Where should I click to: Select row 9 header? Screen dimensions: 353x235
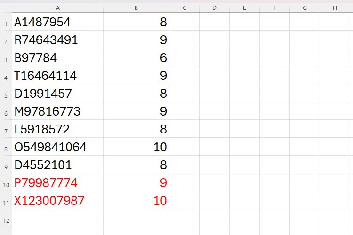(x=6, y=164)
